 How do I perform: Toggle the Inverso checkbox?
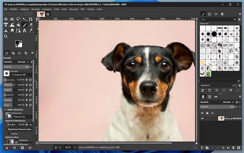9,133
